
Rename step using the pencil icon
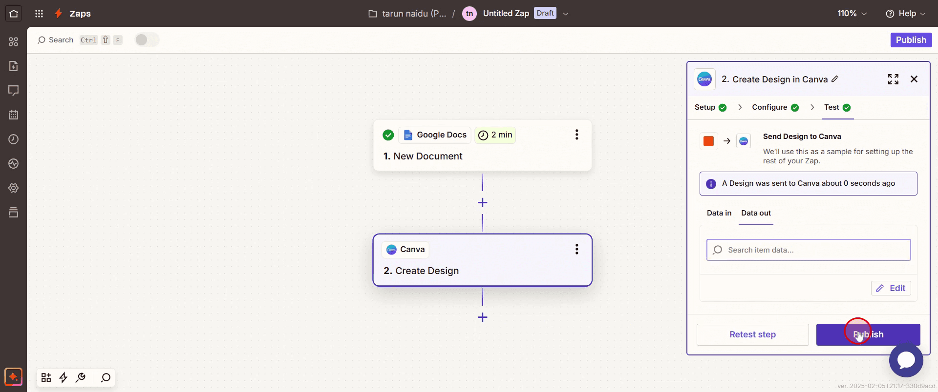click(835, 79)
